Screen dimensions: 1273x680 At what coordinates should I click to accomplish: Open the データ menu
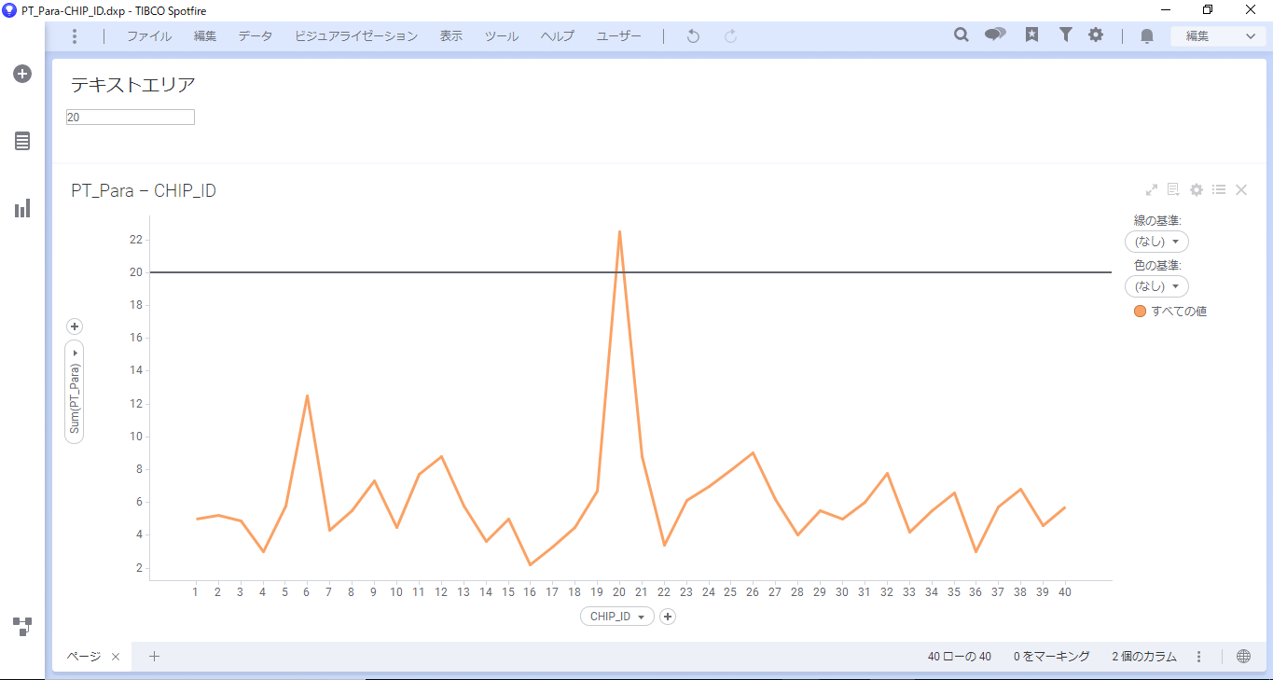coord(256,36)
